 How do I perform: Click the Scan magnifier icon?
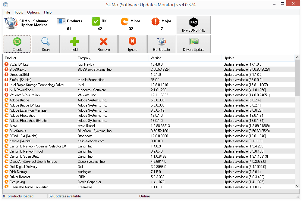[x=46, y=42]
